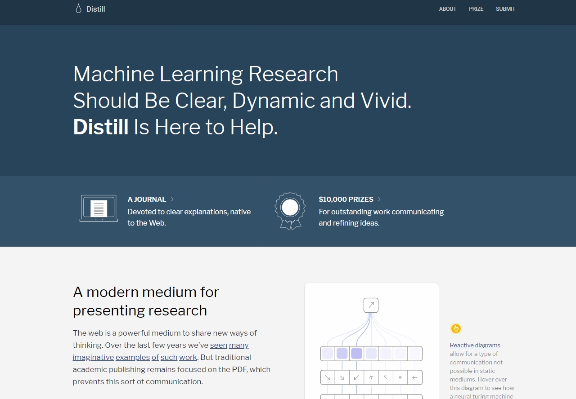Click 'Should Be Clear, Dynamic and Vivid.' line
The width and height of the screenshot is (576, 399).
[x=242, y=101]
